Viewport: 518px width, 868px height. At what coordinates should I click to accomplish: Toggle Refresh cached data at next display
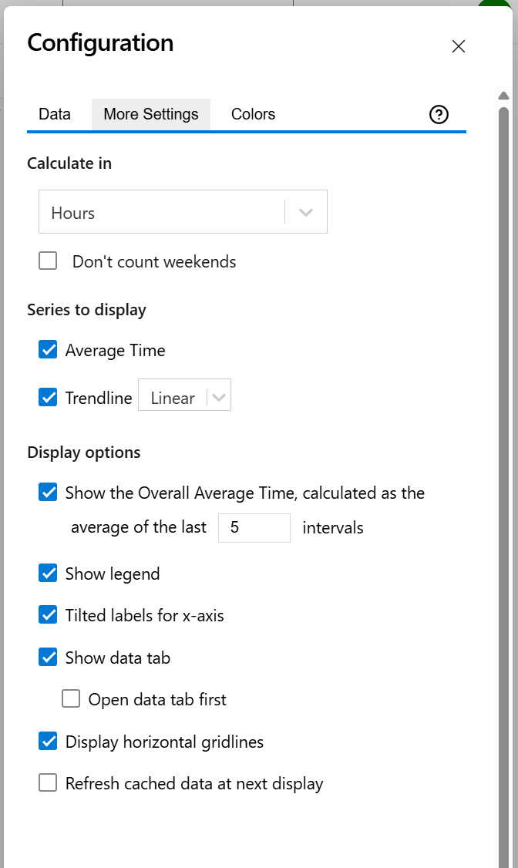[x=48, y=782]
